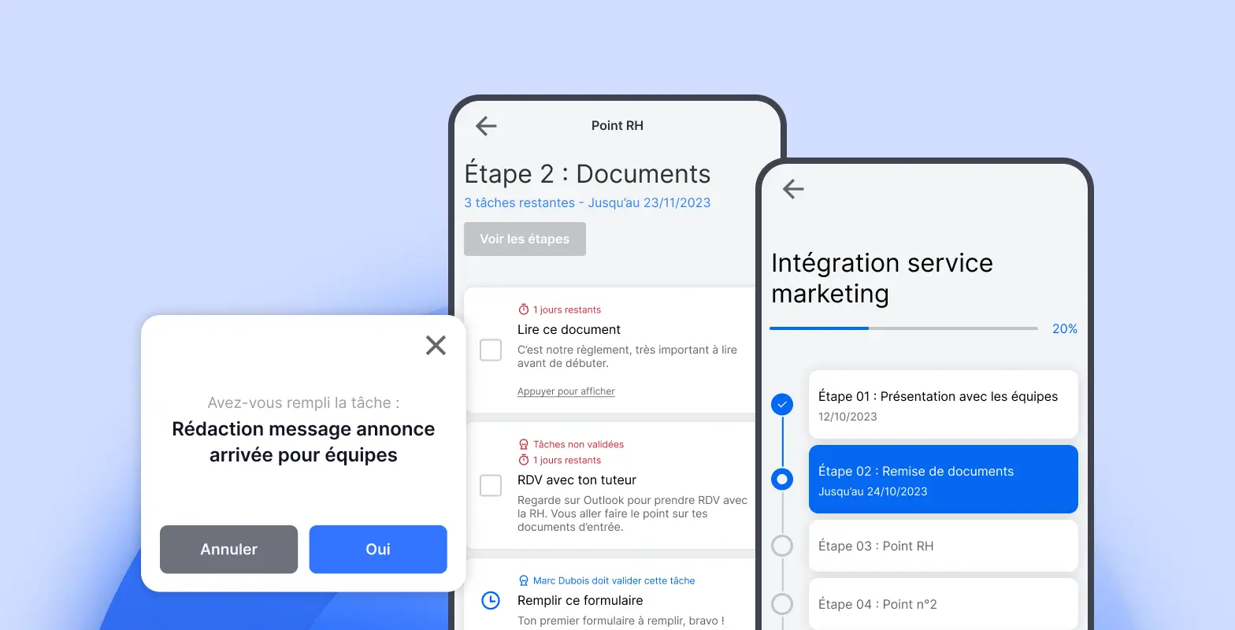1235x630 pixels.
Task: Open the Étape 03 : Point RH card
Action: [943, 546]
